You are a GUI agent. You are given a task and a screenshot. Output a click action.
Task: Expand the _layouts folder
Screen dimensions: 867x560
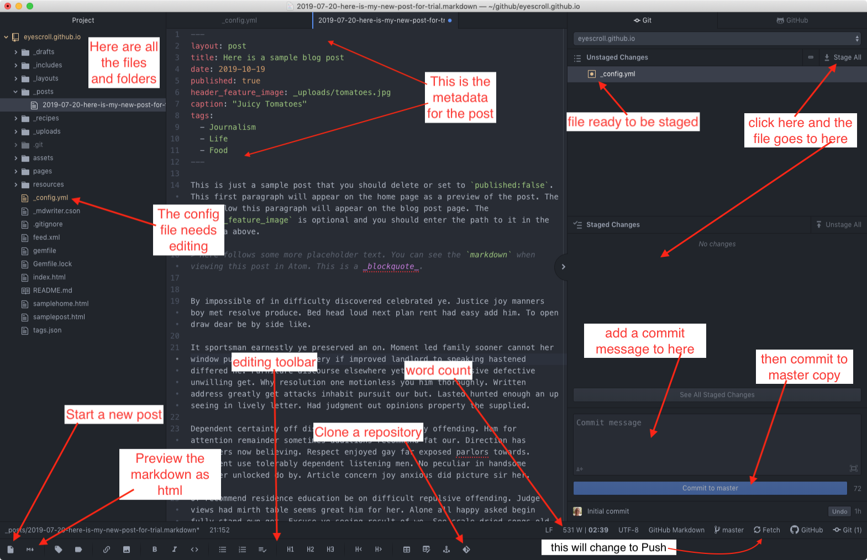[16, 78]
